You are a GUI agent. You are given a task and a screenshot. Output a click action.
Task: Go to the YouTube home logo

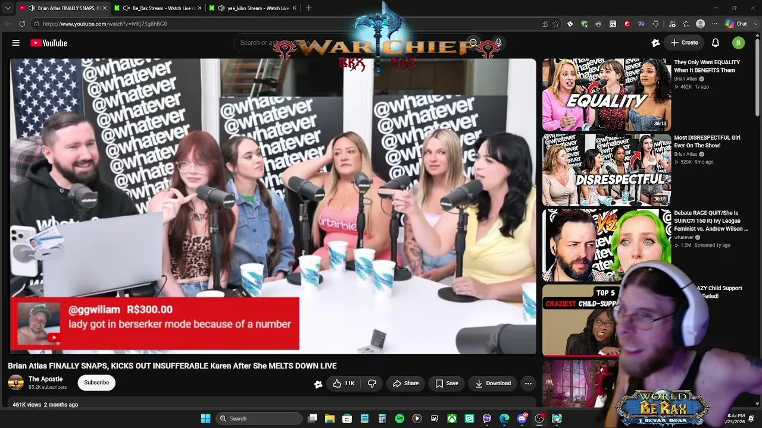point(49,43)
